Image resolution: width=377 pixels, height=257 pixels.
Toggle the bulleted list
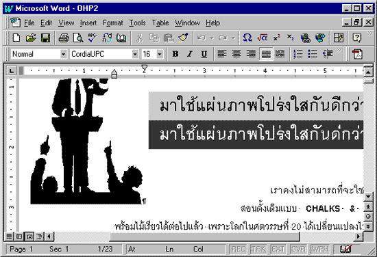pos(313,54)
